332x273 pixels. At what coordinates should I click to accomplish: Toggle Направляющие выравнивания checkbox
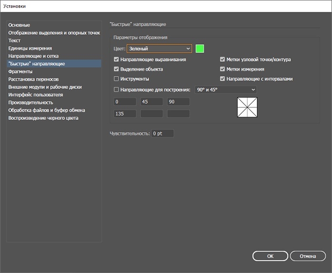117,60
